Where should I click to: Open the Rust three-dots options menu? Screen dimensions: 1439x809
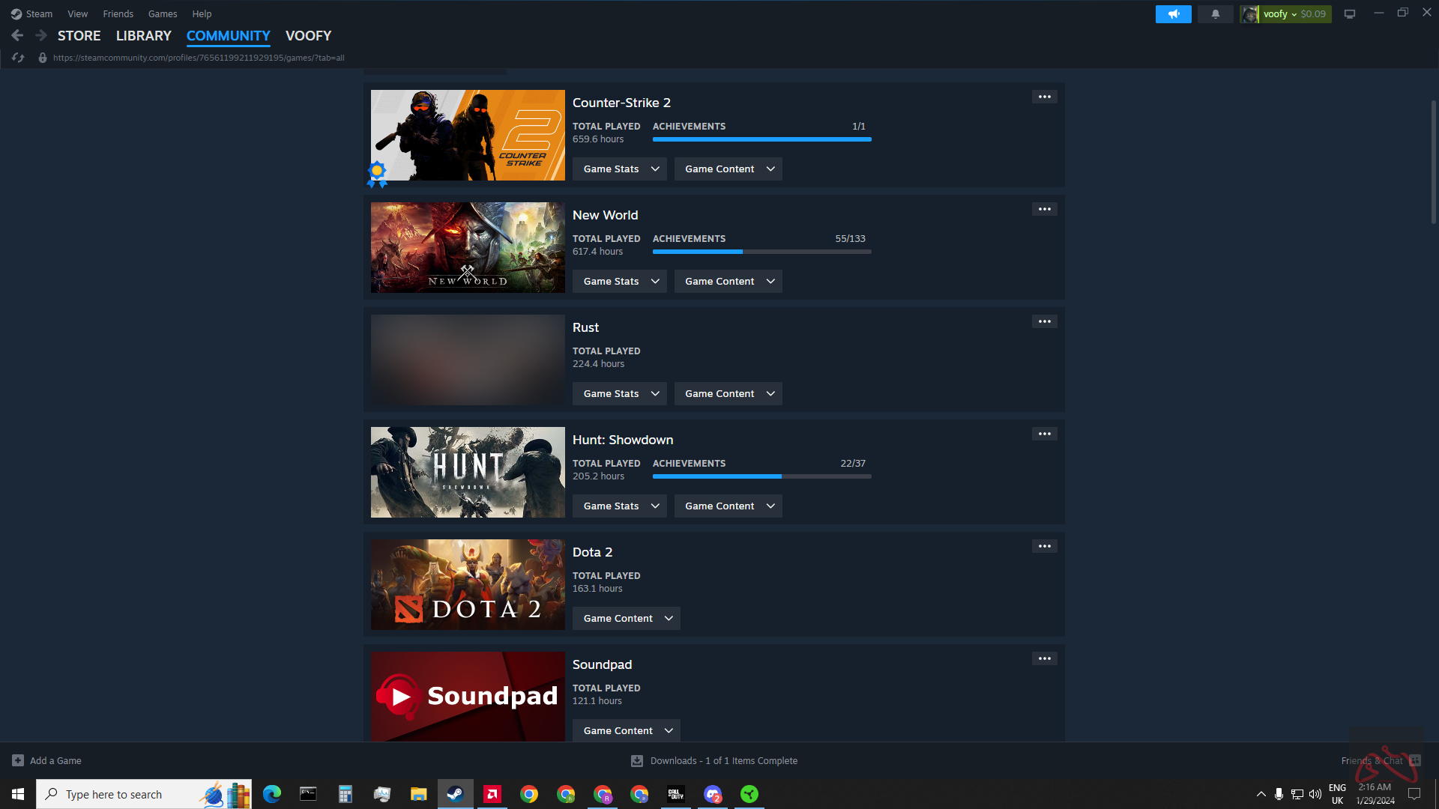(x=1044, y=322)
